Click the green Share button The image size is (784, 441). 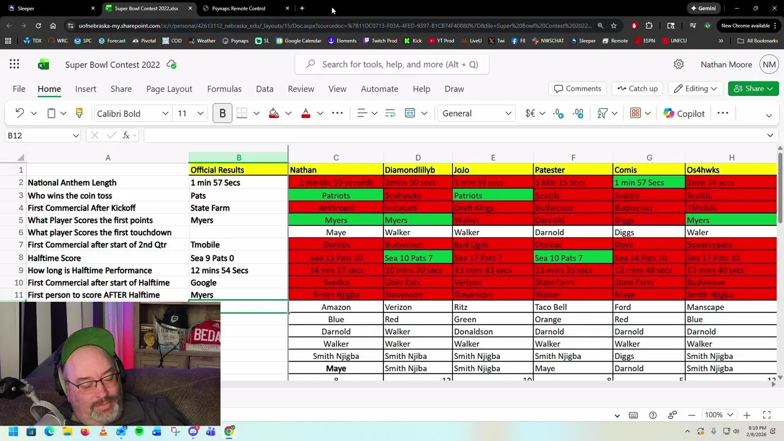753,89
